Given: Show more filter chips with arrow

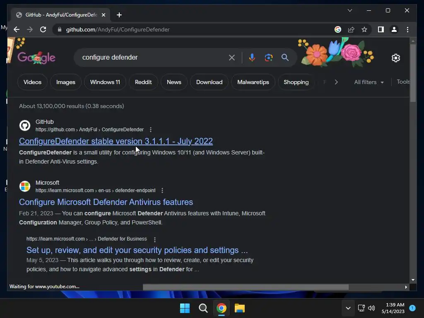Looking at the screenshot, I should tap(336, 82).
